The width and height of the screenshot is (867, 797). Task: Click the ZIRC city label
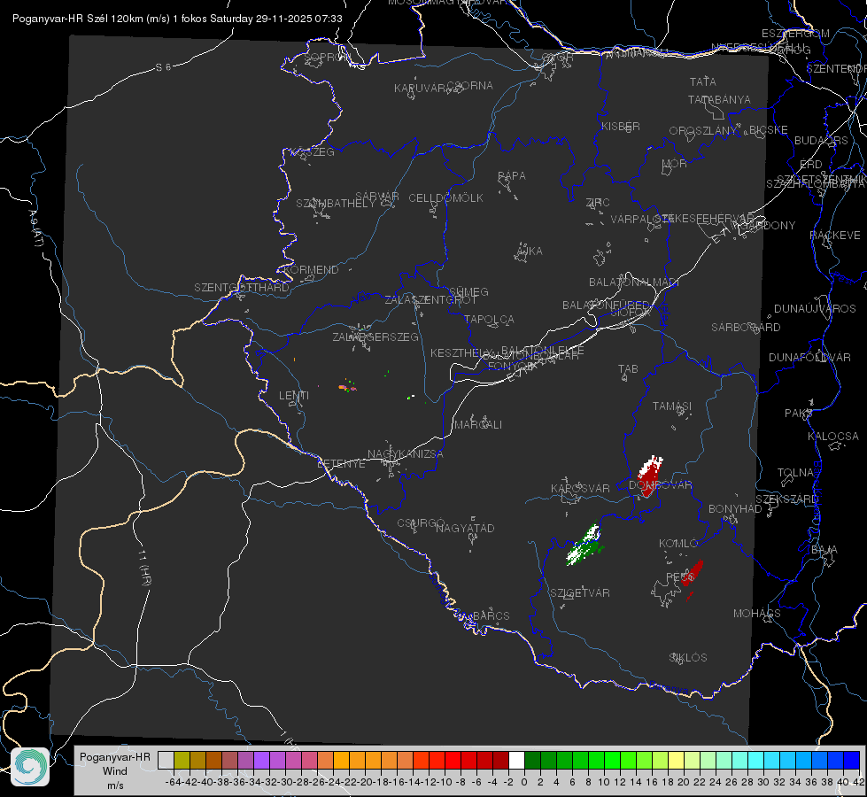click(x=598, y=203)
